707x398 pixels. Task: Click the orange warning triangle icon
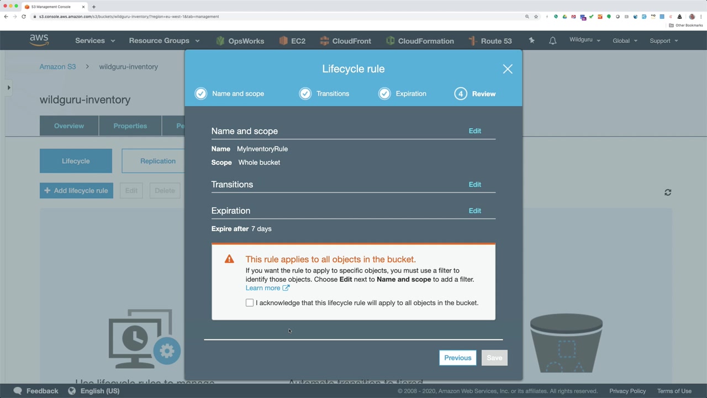pos(229,259)
